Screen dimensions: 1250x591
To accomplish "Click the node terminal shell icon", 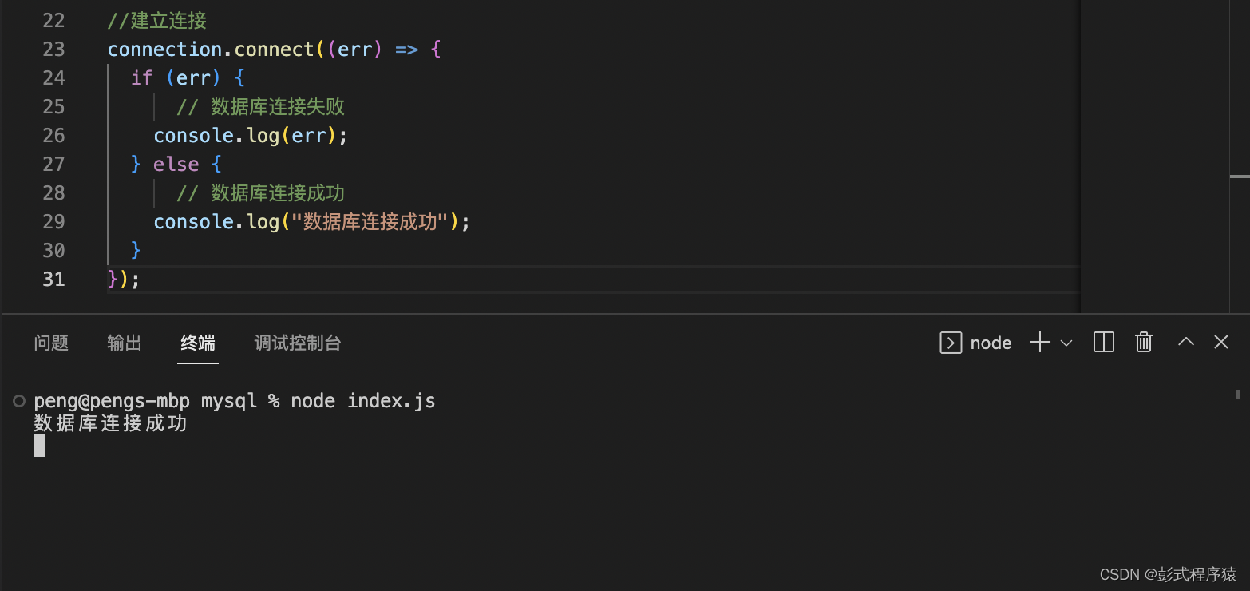I will tap(951, 343).
